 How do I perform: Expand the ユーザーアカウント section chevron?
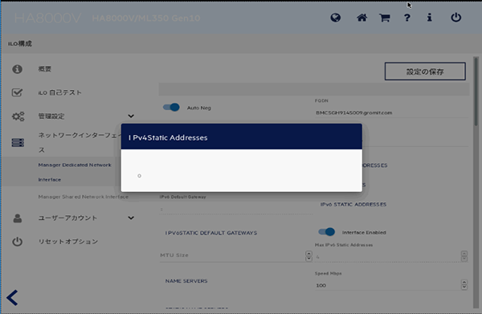pyautogui.click(x=131, y=218)
